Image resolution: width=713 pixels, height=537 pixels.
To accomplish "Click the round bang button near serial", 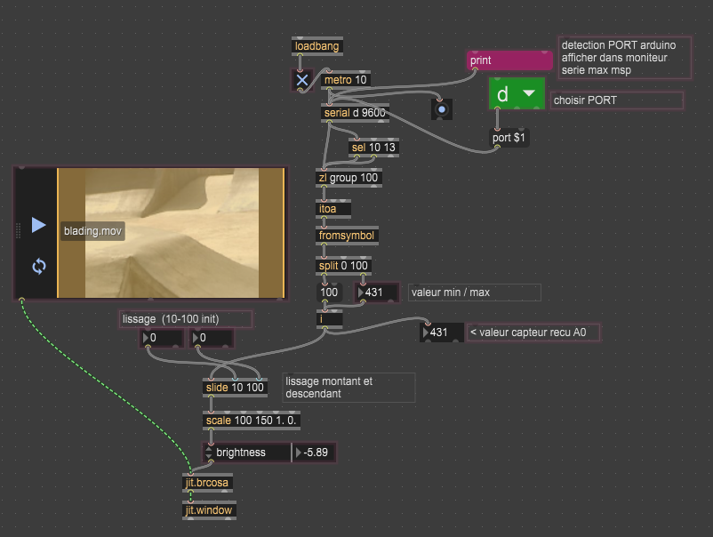I will coord(443,108).
